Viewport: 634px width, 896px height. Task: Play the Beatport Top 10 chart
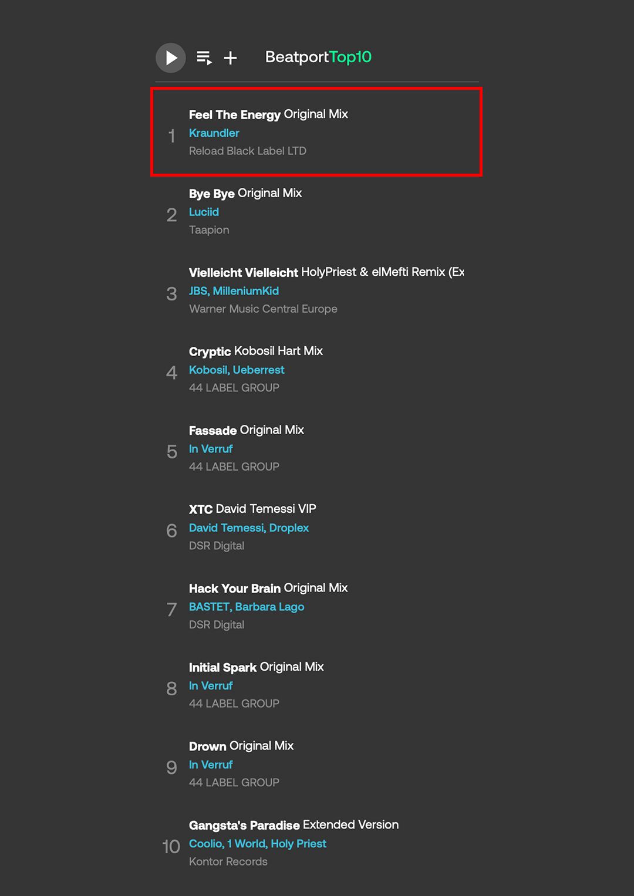point(171,58)
